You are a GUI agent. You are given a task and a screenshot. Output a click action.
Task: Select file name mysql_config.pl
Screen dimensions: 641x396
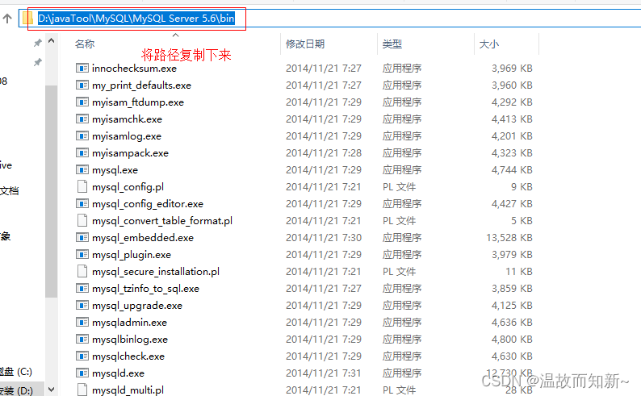[128, 186]
